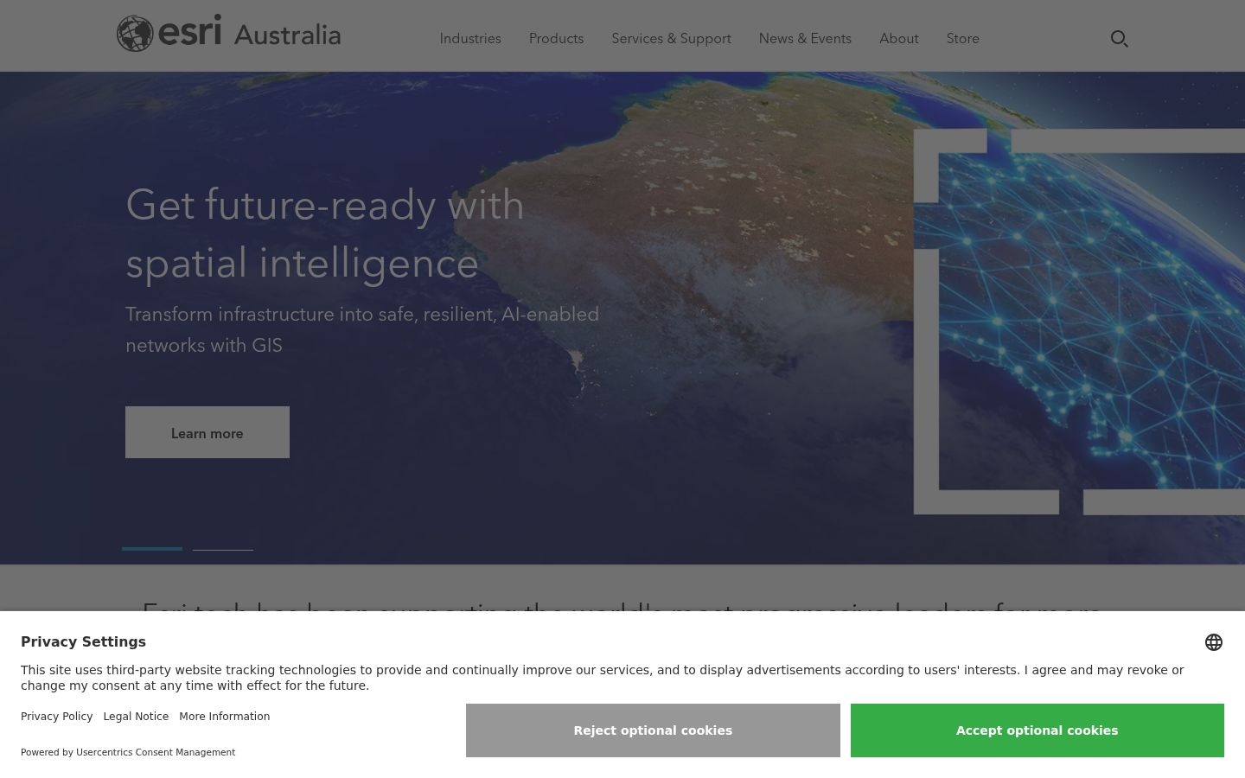
Task: Open the Industries menu
Action: point(470,39)
